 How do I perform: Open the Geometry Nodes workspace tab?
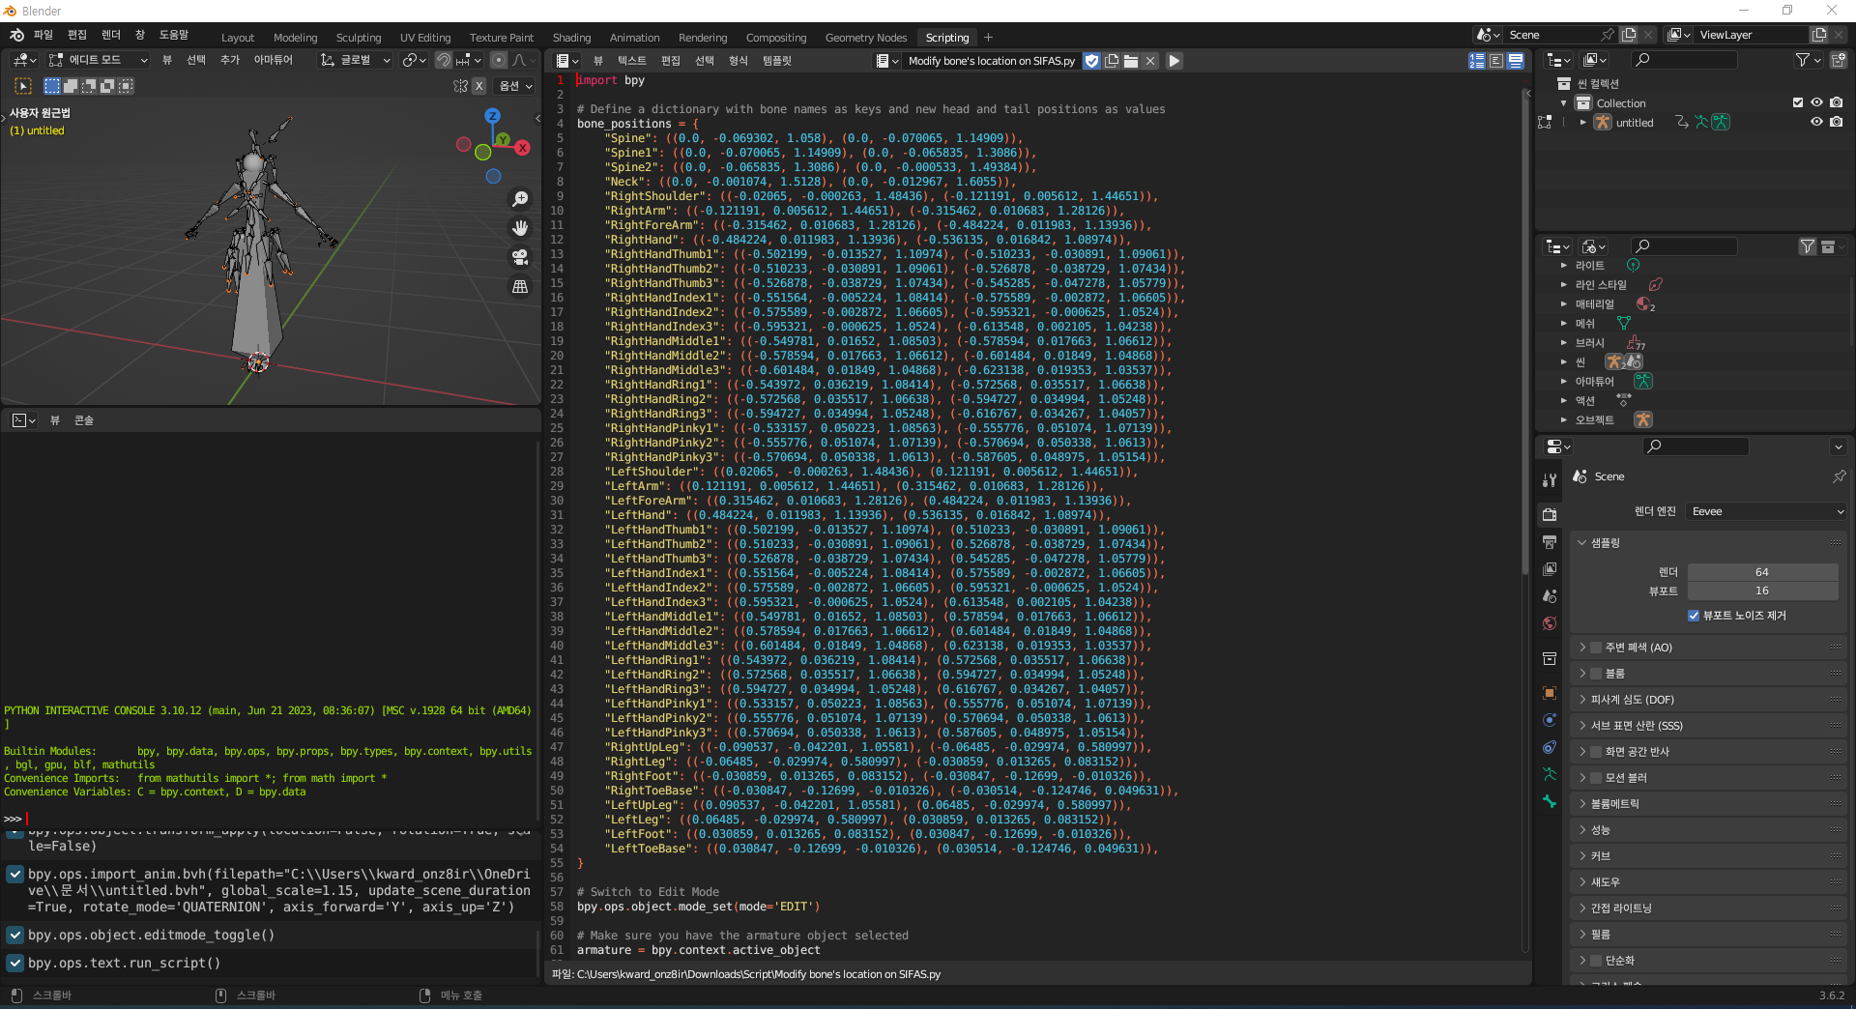click(x=865, y=38)
